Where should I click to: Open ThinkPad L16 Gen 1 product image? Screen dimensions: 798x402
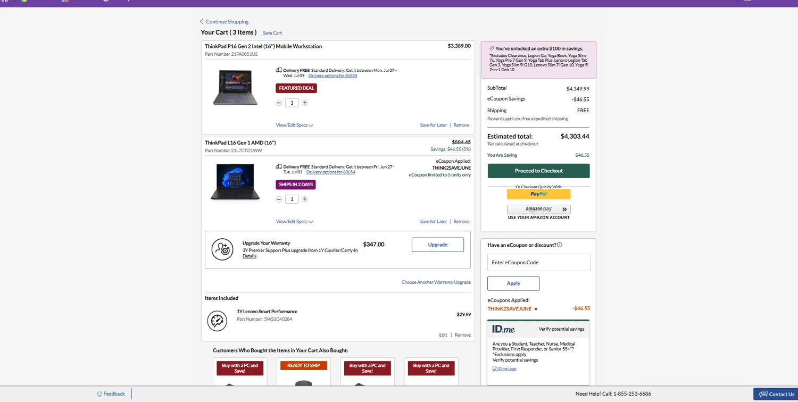click(235, 182)
